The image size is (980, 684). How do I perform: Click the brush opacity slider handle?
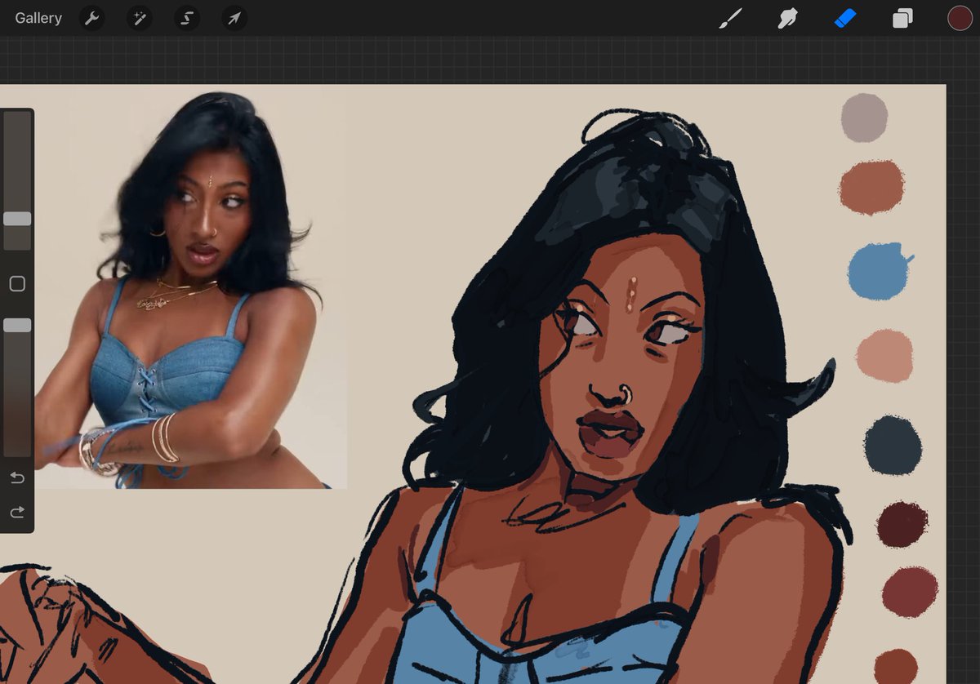(17, 325)
